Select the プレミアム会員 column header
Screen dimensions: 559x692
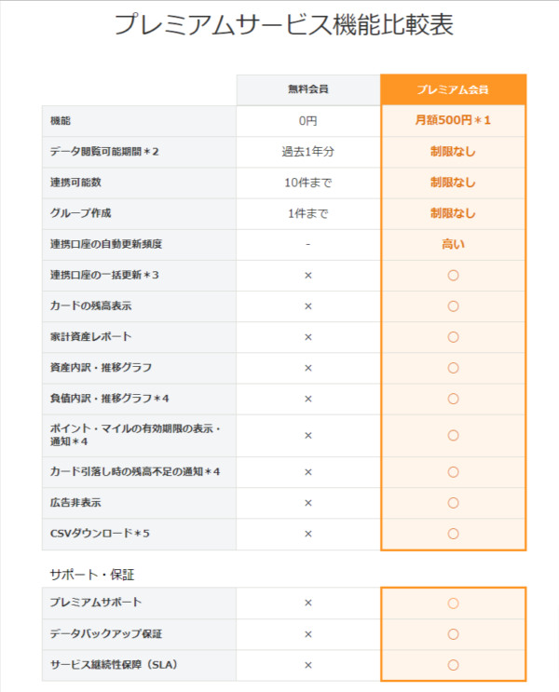(x=453, y=89)
